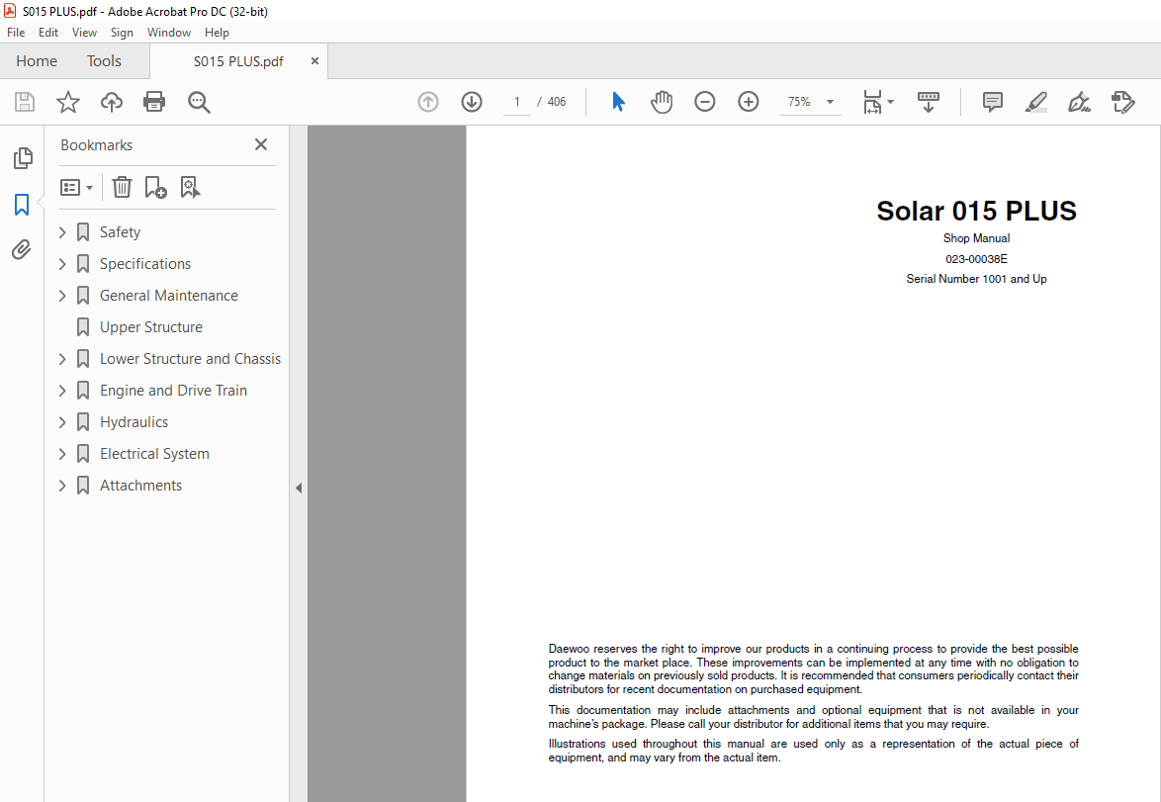Open the File menu

coord(16,33)
